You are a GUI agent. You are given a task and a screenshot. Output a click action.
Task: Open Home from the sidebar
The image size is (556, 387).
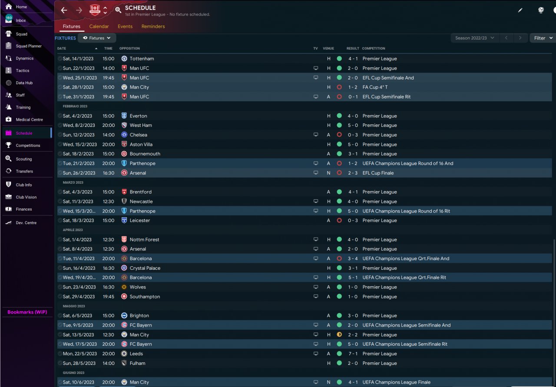click(x=21, y=7)
